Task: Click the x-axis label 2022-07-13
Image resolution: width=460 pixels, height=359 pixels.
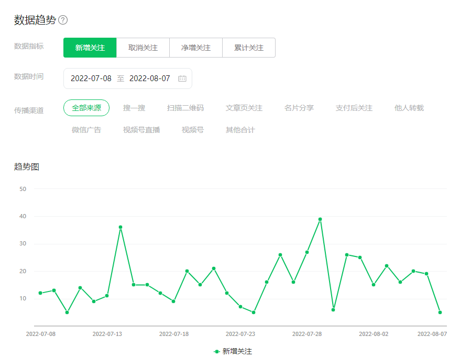Action: pos(107,334)
